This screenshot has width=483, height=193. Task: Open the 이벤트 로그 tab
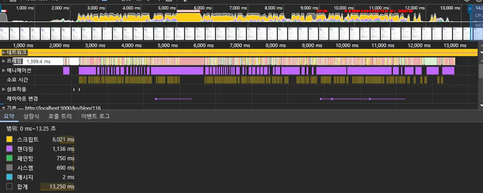point(95,116)
